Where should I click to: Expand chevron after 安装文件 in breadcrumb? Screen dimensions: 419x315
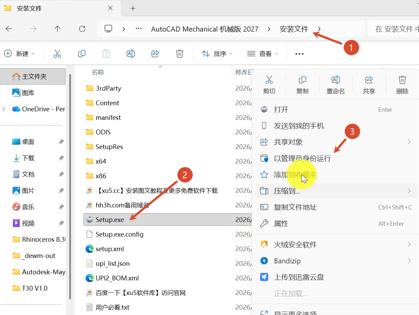(x=319, y=29)
